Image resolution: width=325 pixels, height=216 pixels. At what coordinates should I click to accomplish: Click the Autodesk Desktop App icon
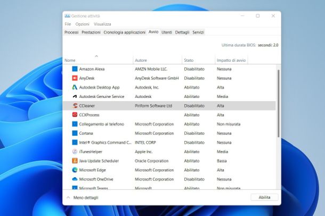[x=75, y=87]
